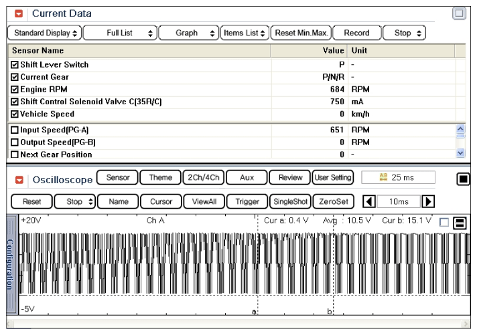
Task: Expand the vertical Configuration side tab
Action: (x=11, y=264)
